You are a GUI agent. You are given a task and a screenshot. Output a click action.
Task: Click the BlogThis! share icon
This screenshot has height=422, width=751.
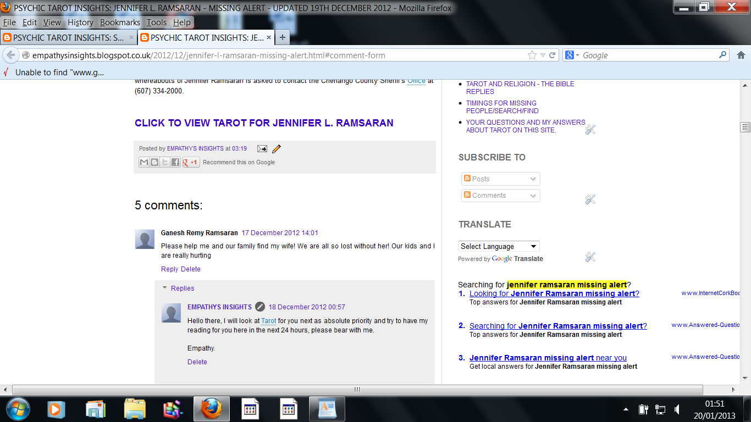point(154,162)
